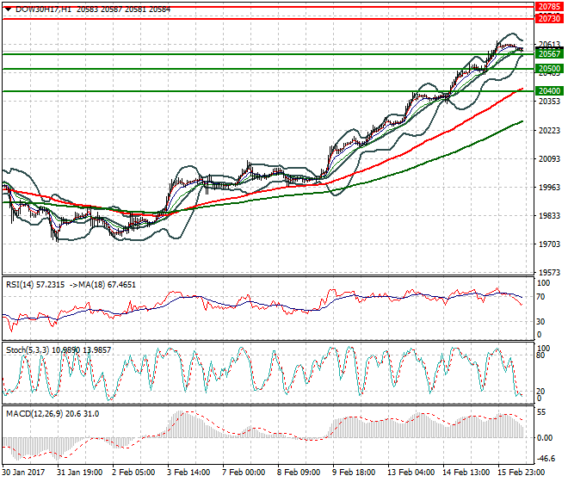Select the 3 Feb 14:00 time label
568x482 pixels.
pos(188,473)
